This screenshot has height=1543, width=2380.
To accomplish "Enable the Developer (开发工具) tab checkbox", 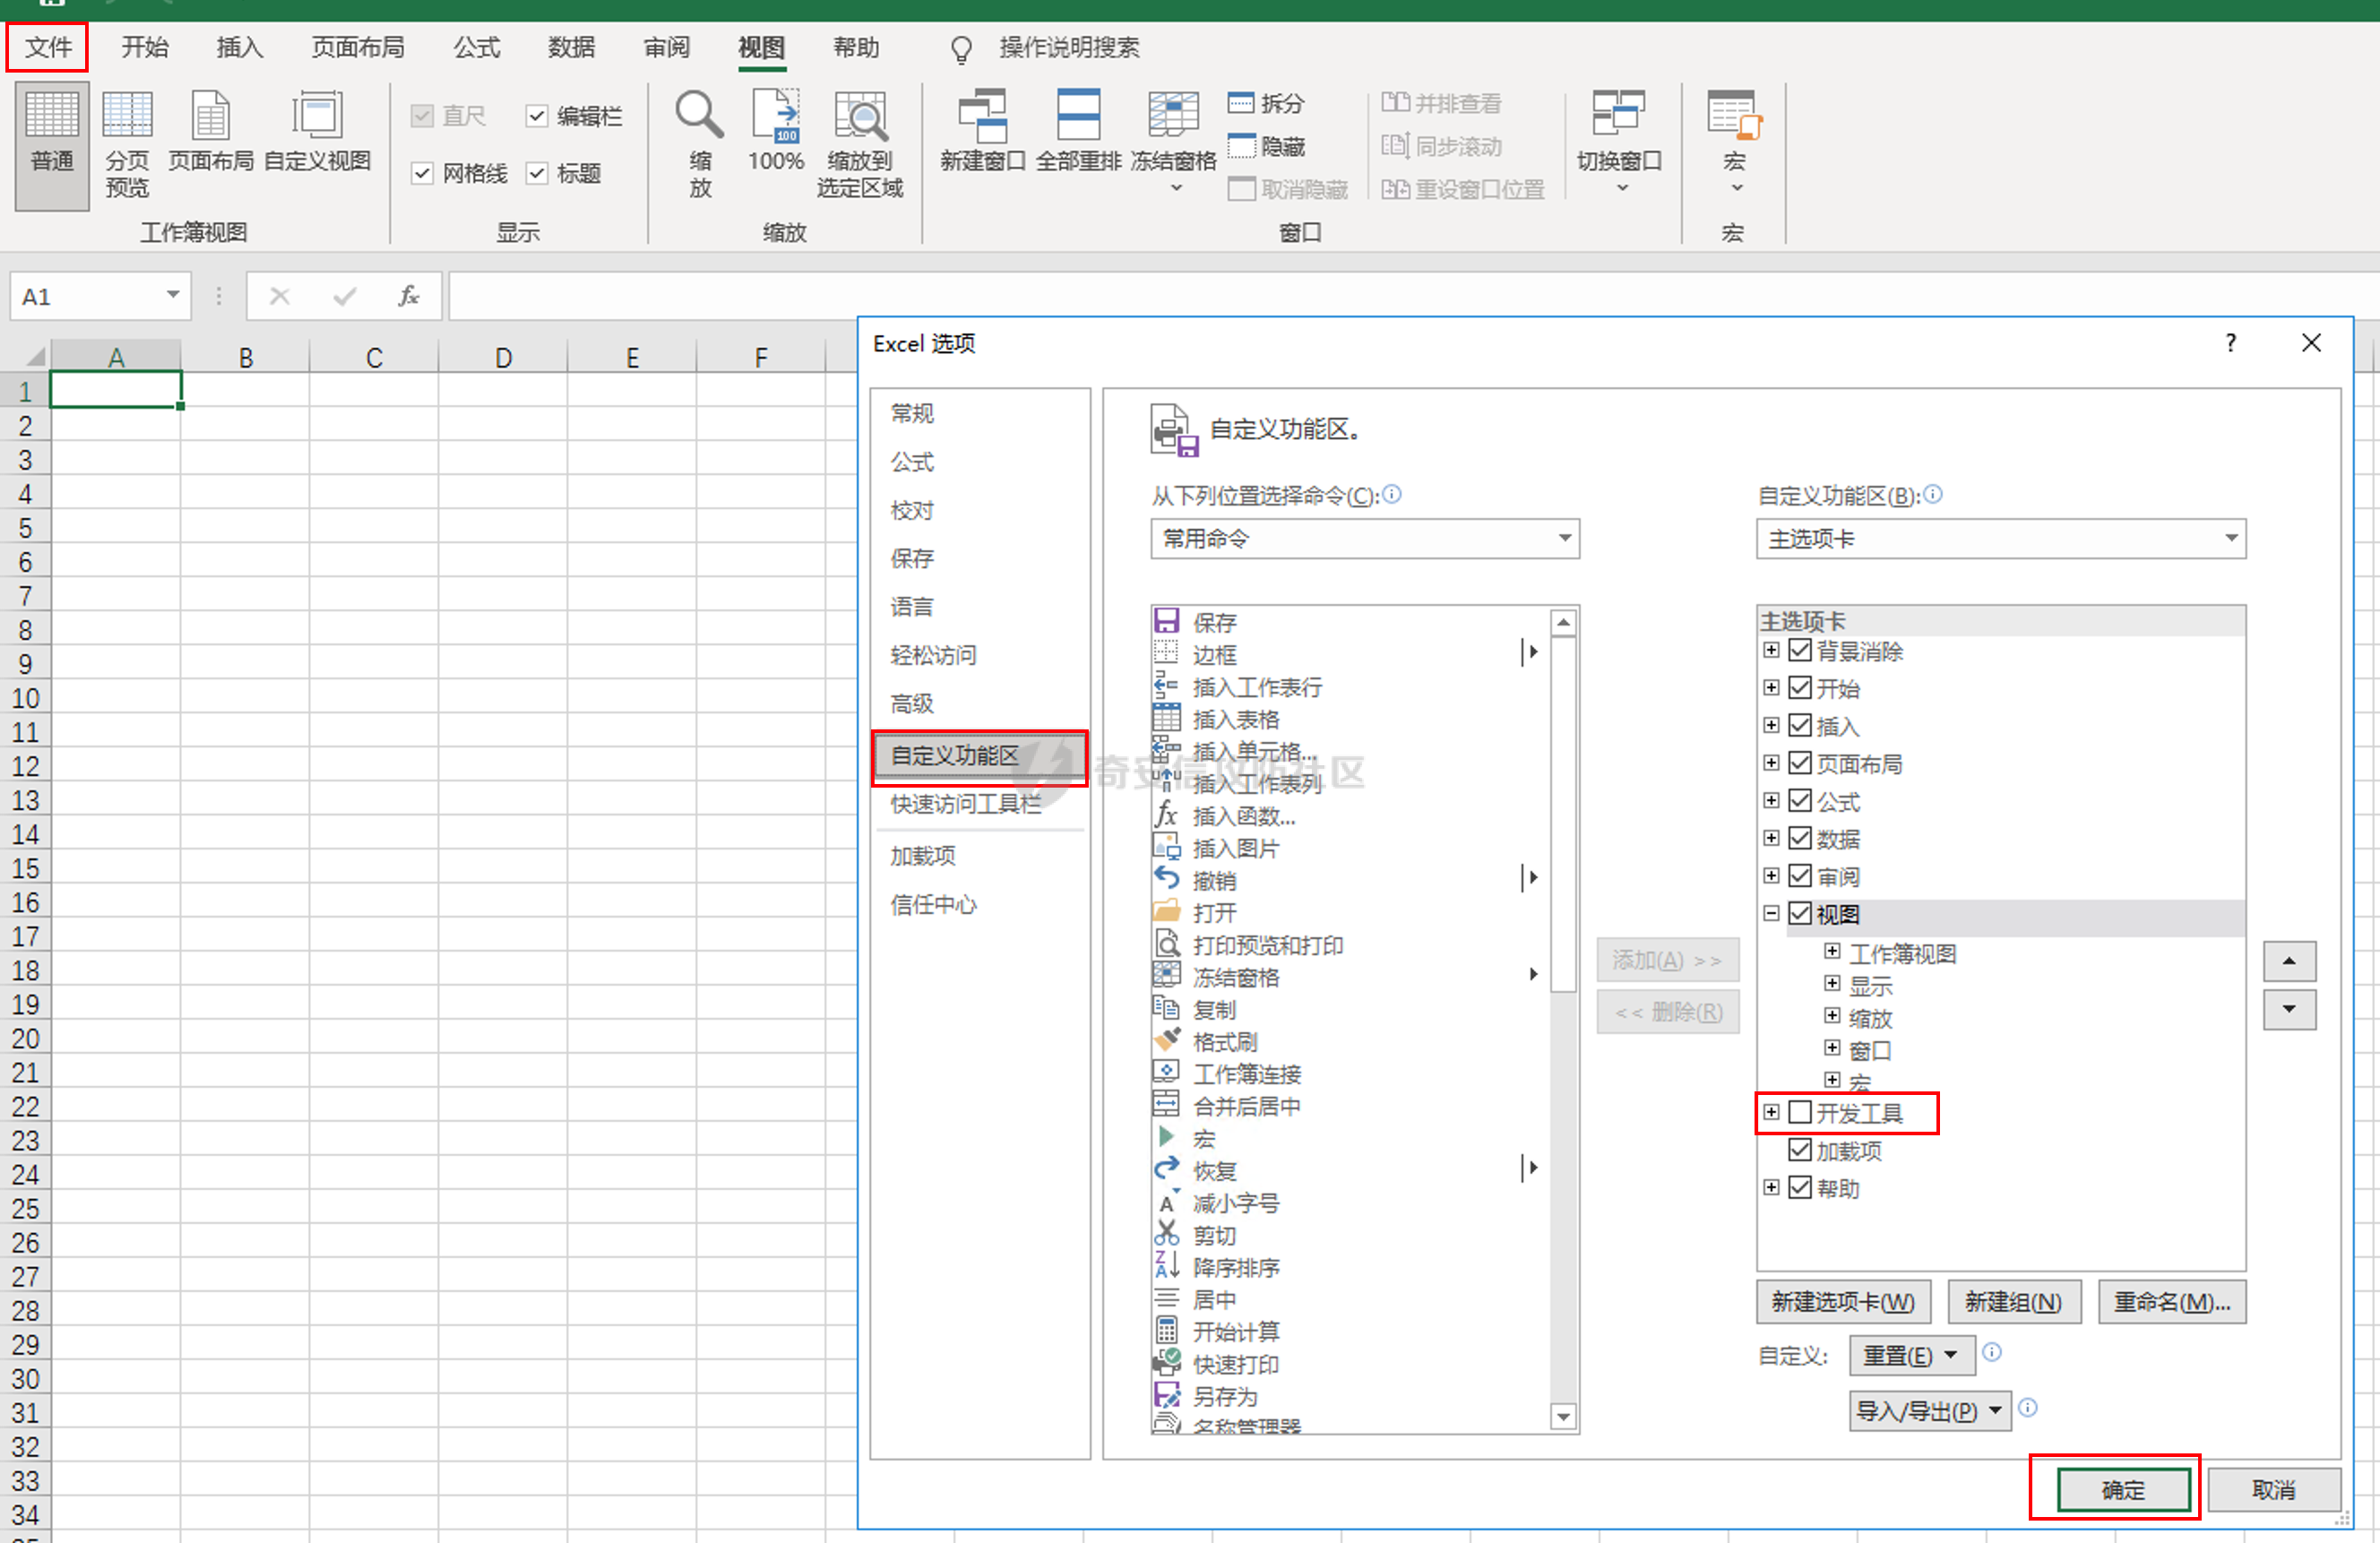I will [x=1800, y=1112].
